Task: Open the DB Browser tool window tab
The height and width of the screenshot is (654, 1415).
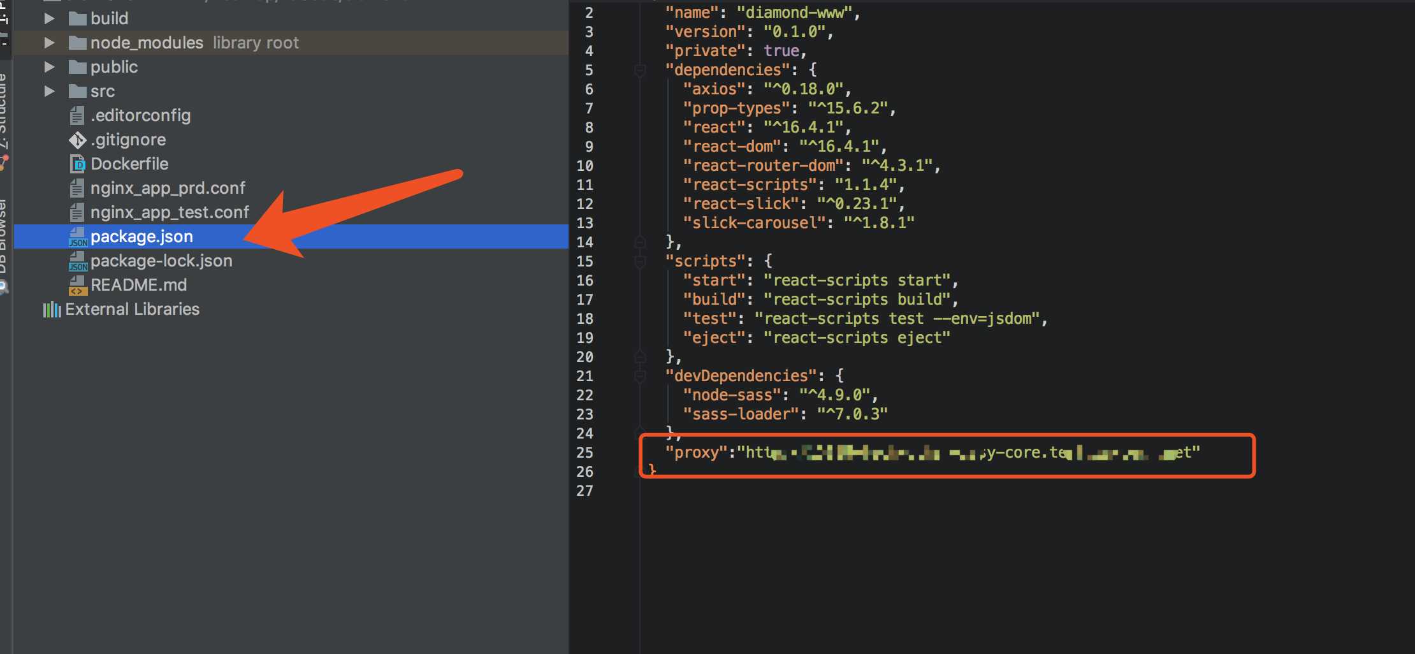Action: [x=4, y=236]
